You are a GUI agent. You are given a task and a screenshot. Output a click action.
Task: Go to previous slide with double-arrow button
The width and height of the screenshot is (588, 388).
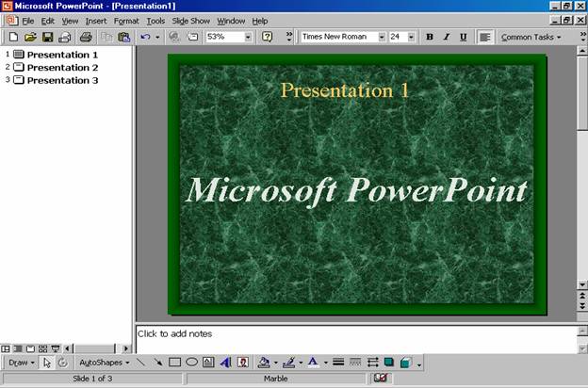tap(582, 296)
